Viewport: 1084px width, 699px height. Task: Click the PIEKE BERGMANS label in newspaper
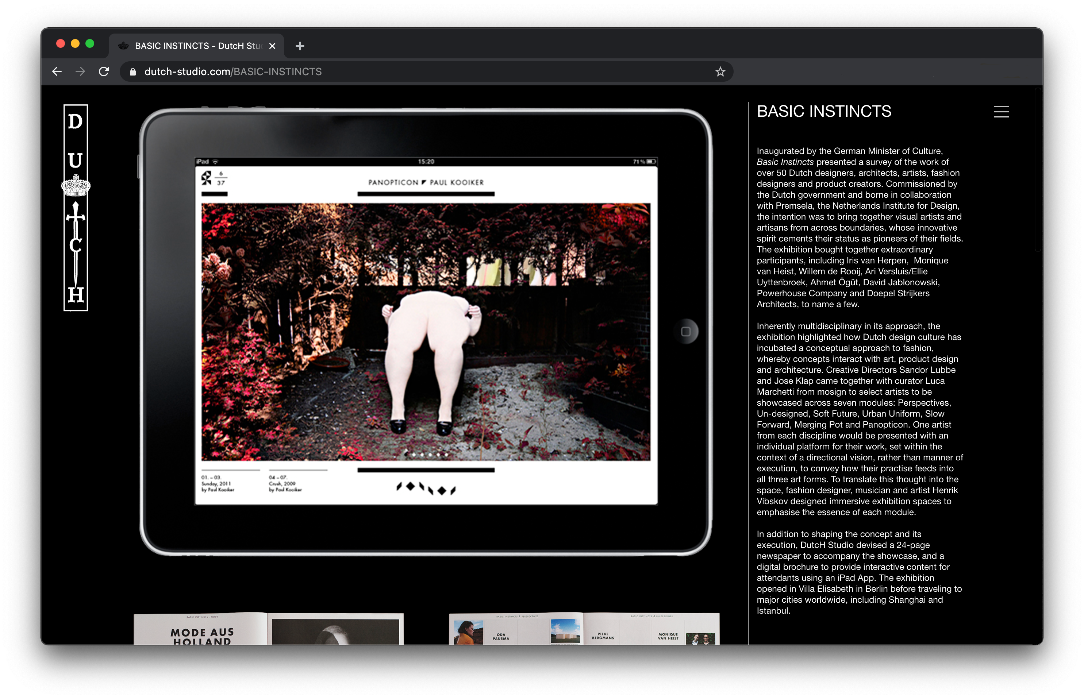pos(603,636)
